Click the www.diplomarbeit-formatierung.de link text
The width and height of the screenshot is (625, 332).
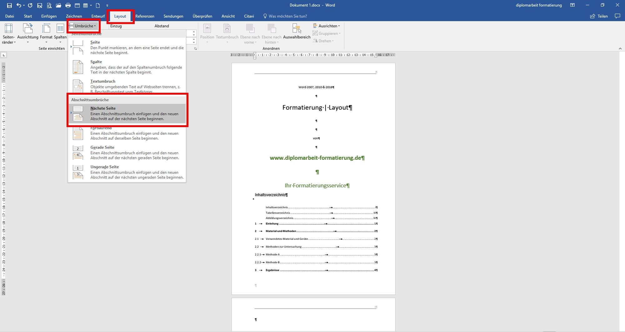pyautogui.click(x=316, y=158)
